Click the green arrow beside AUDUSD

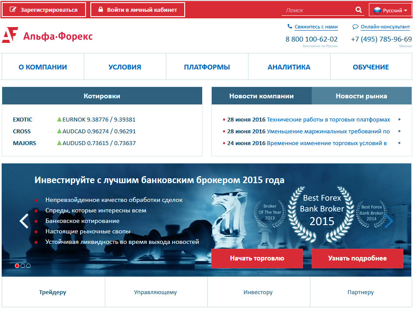[59, 143]
